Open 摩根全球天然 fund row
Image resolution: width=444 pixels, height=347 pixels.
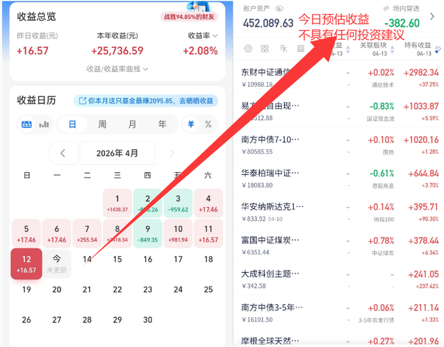[338, 338]
